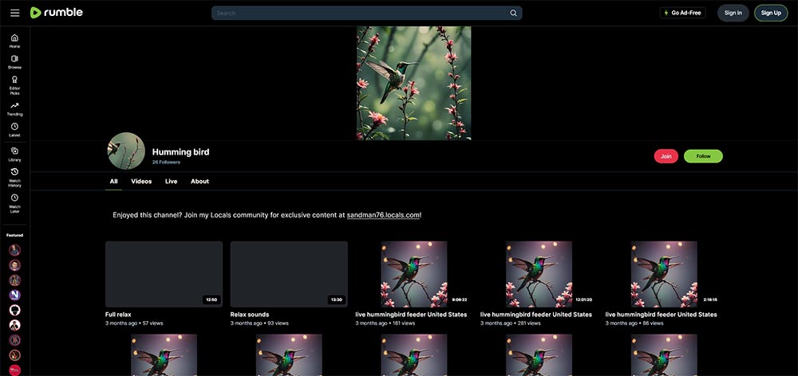This screenshot has width=798, height=376.
Task: Open Library in sidebar
Action: coord(14,154)
